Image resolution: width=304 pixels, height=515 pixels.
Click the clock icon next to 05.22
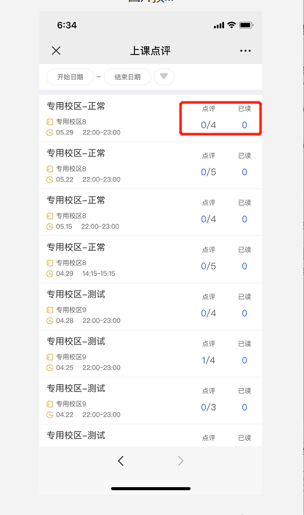click(x=50, y=179)
